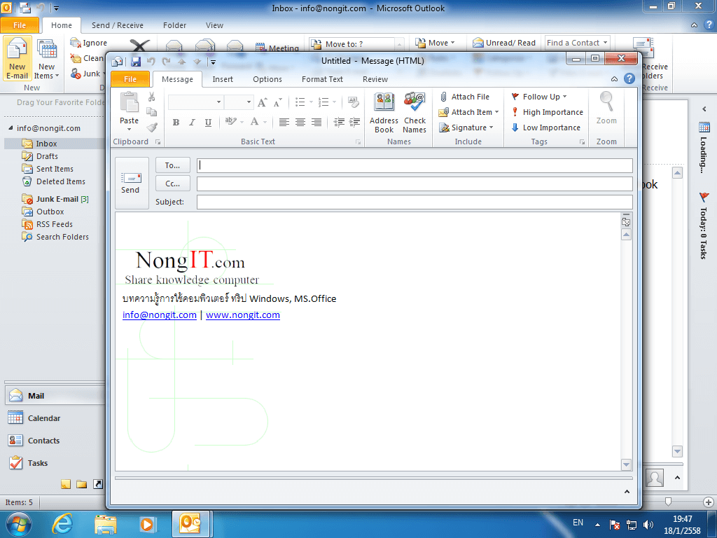Open Internet Explorer from the taskbar
717x538 pixels.
(62, 523)
